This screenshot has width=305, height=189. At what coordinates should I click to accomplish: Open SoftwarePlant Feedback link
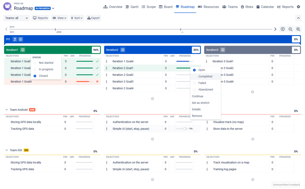point(286,185)
